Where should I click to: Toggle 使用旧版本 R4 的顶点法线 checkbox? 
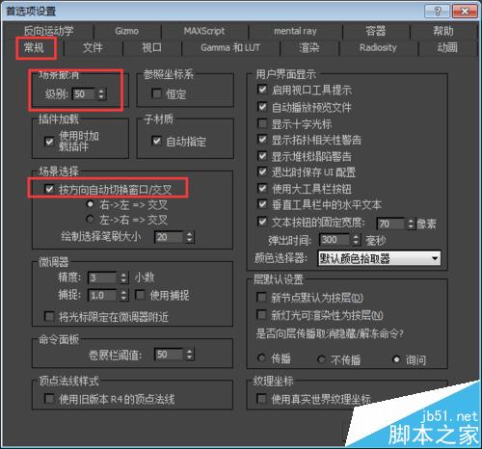49,399
